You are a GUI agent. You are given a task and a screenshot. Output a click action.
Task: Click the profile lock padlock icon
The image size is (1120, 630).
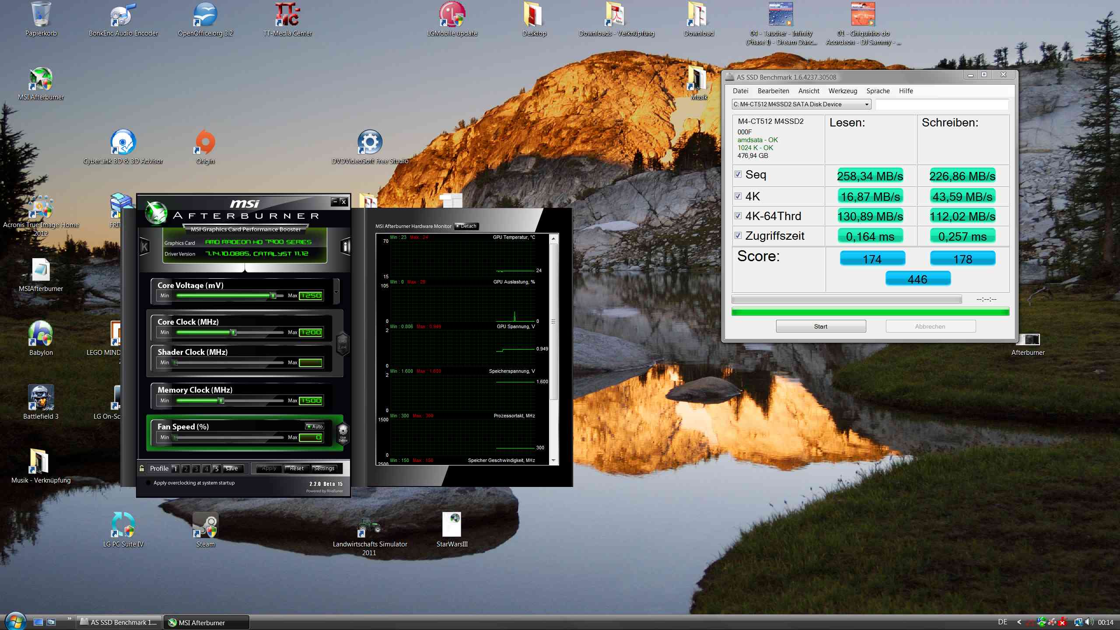coord(142,468)
